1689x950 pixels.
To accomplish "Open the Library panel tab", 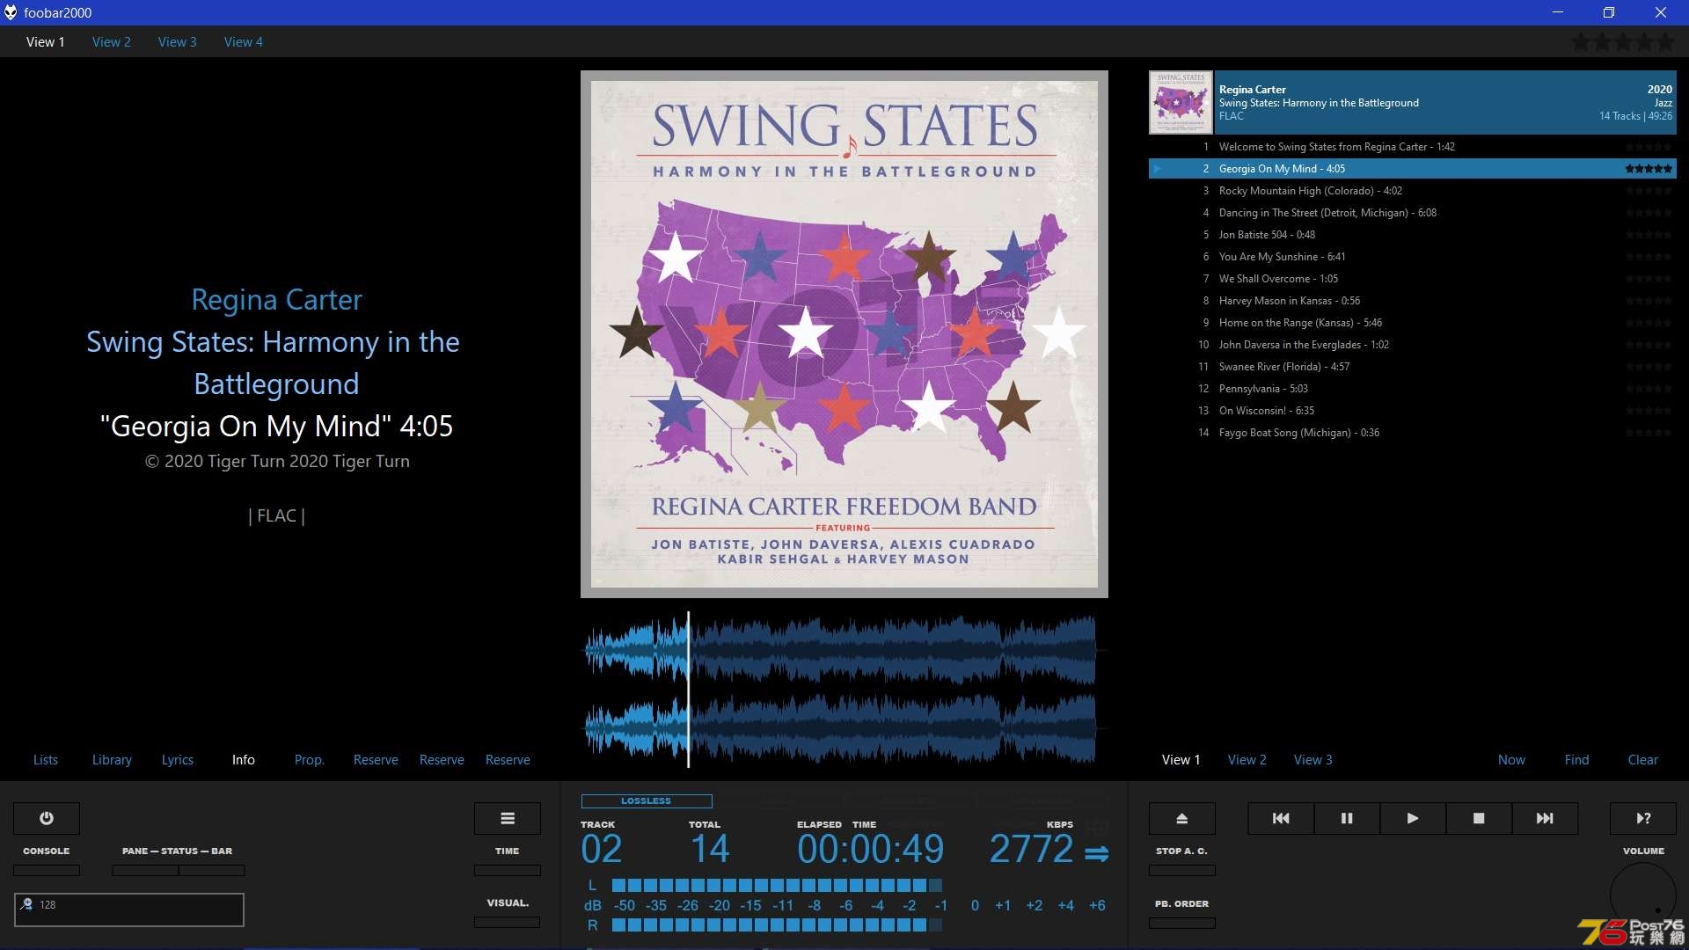I will point(112,760).
